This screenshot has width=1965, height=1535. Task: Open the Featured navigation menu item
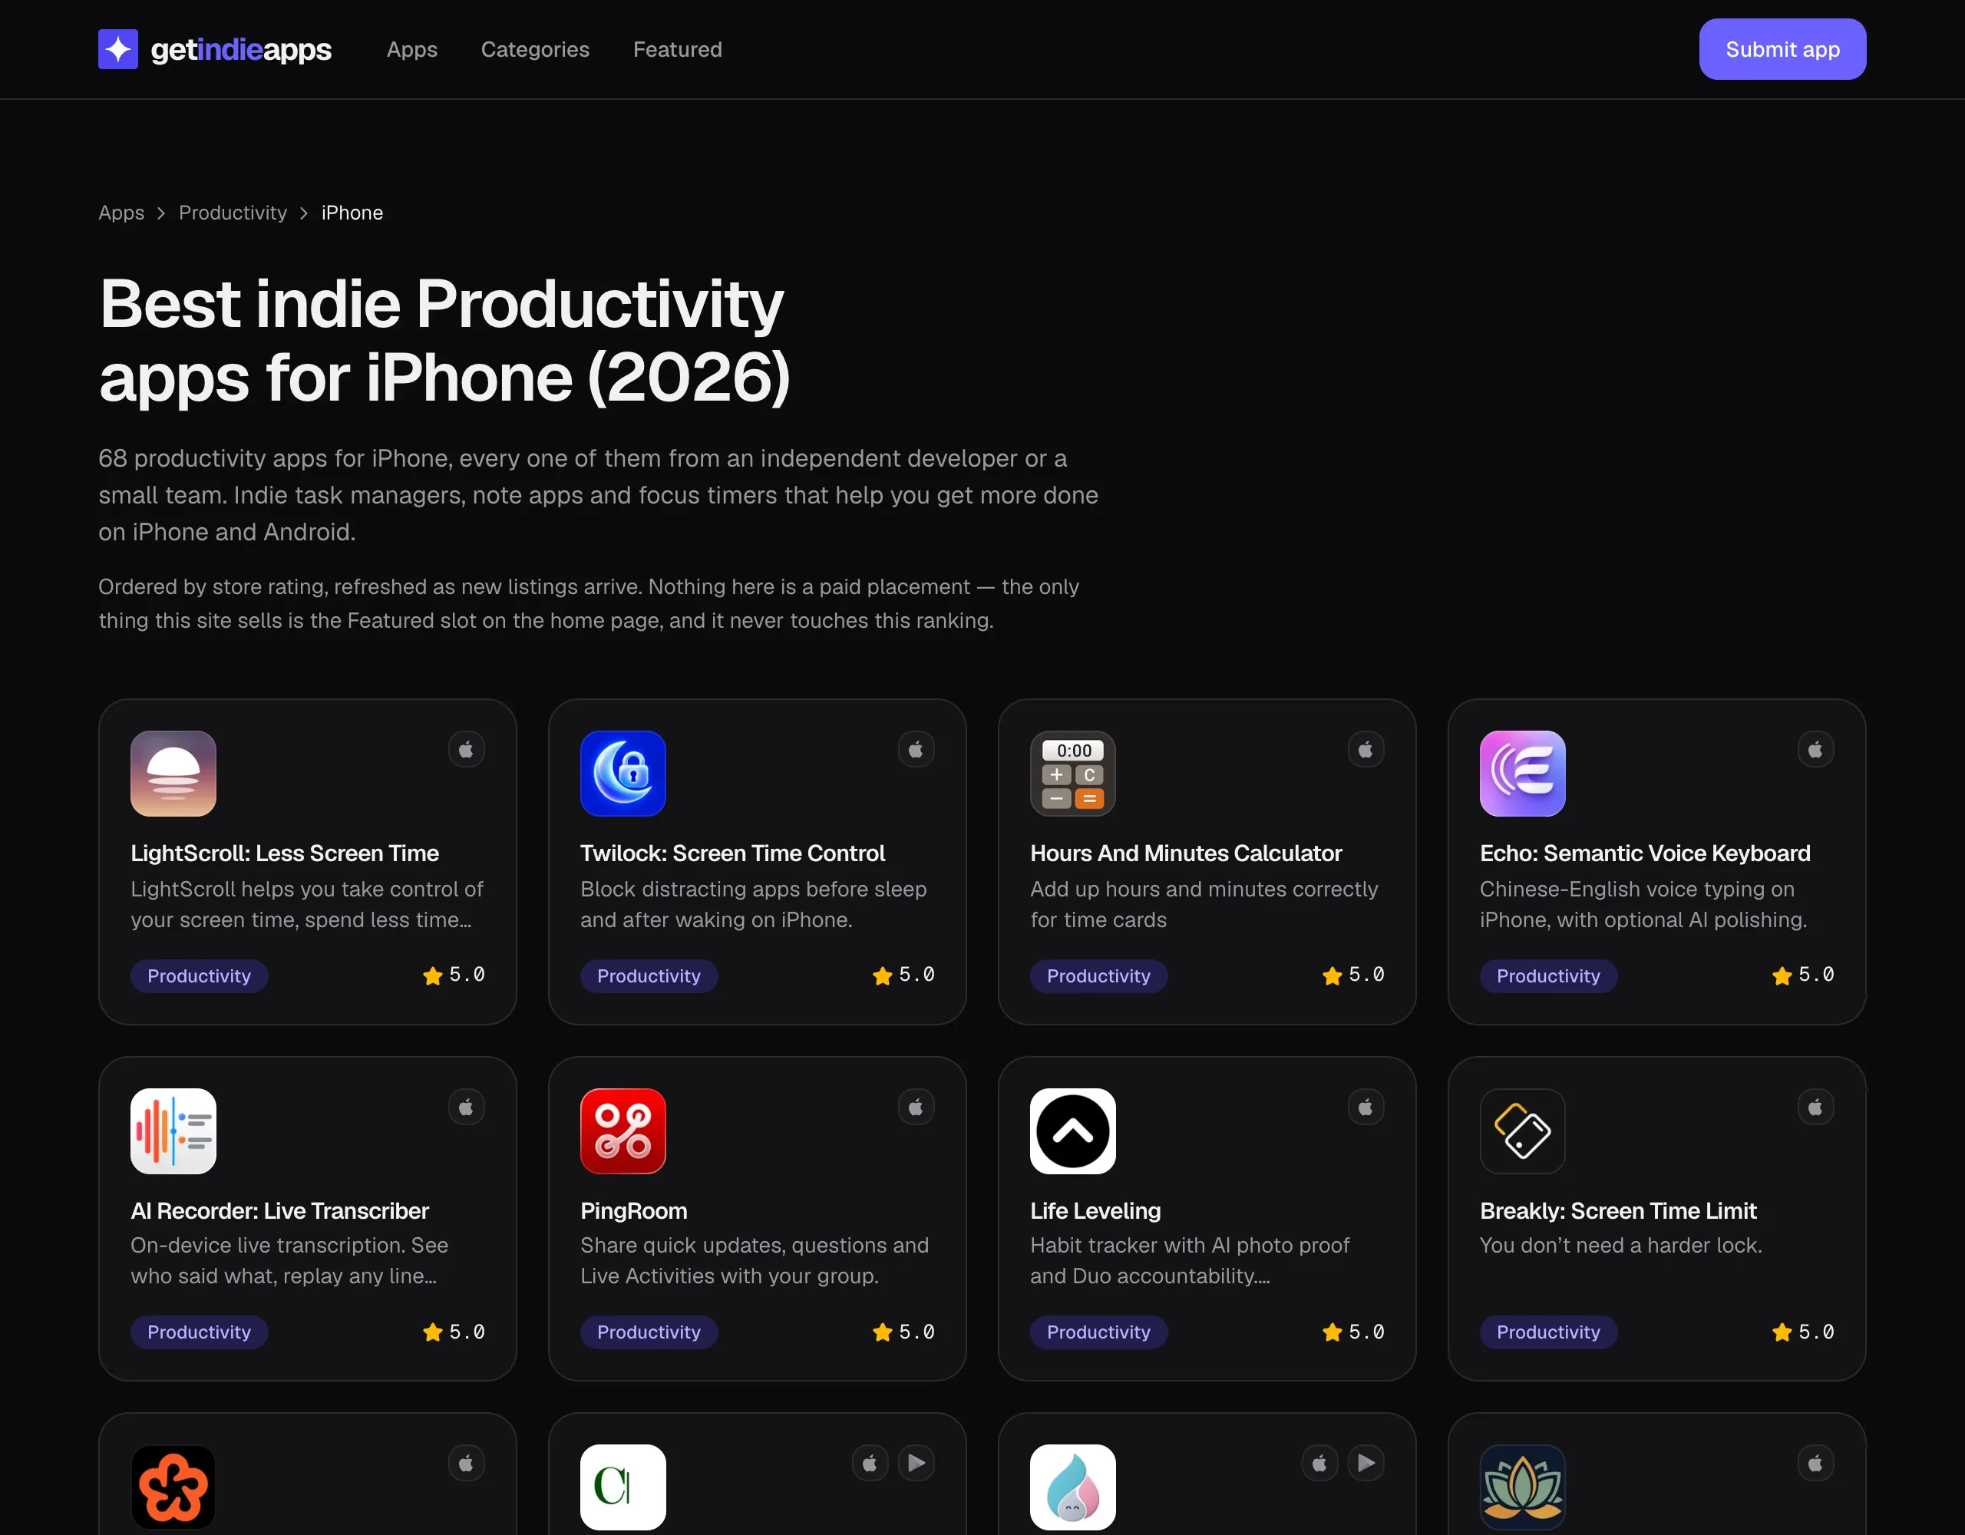(678, 49)
